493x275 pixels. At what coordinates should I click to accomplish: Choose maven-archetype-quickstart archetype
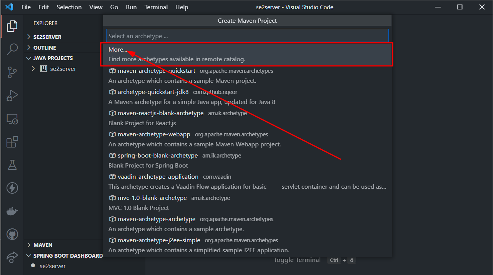coord(247,76)
